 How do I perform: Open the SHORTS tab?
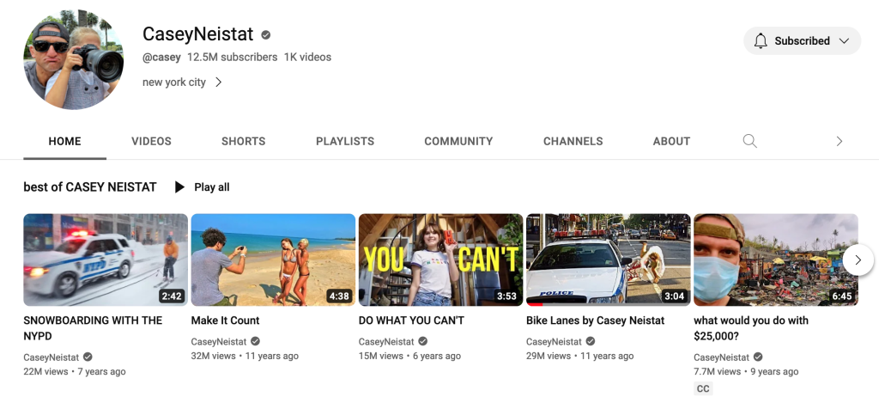tap(243, 142)
